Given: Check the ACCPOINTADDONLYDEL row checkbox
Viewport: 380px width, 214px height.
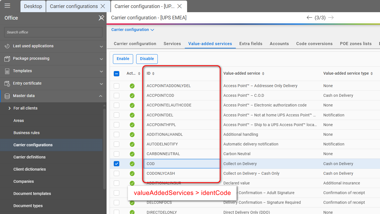Looking at the screenshot, I should [x=117, y=86].
